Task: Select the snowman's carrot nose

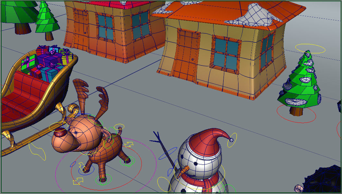Action: (183, 172)
